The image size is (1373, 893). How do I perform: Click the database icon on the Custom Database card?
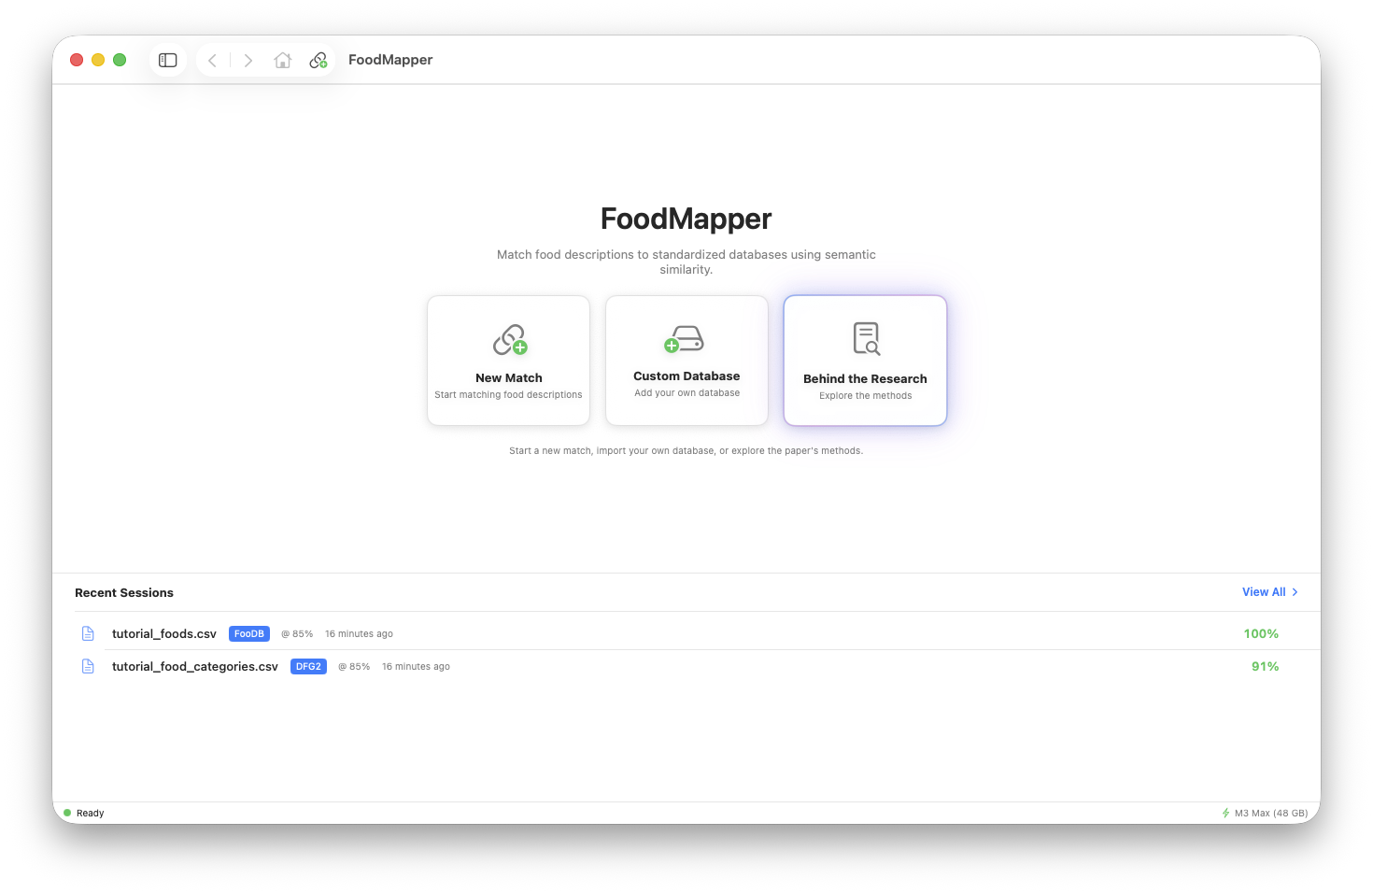tap(686, 338)
